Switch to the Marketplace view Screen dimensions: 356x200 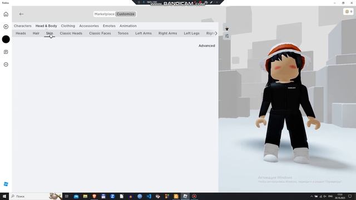[x=105, y=14]
